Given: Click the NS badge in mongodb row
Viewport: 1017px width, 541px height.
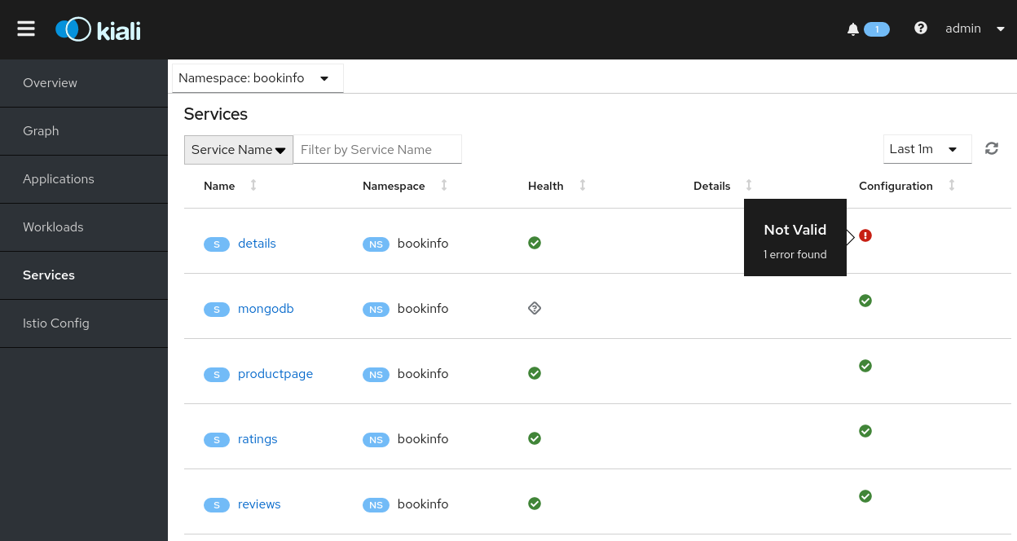Looking at the screenshot, I should click(376, 309).
